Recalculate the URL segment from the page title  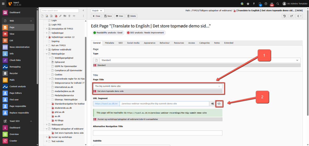(219, 104)
